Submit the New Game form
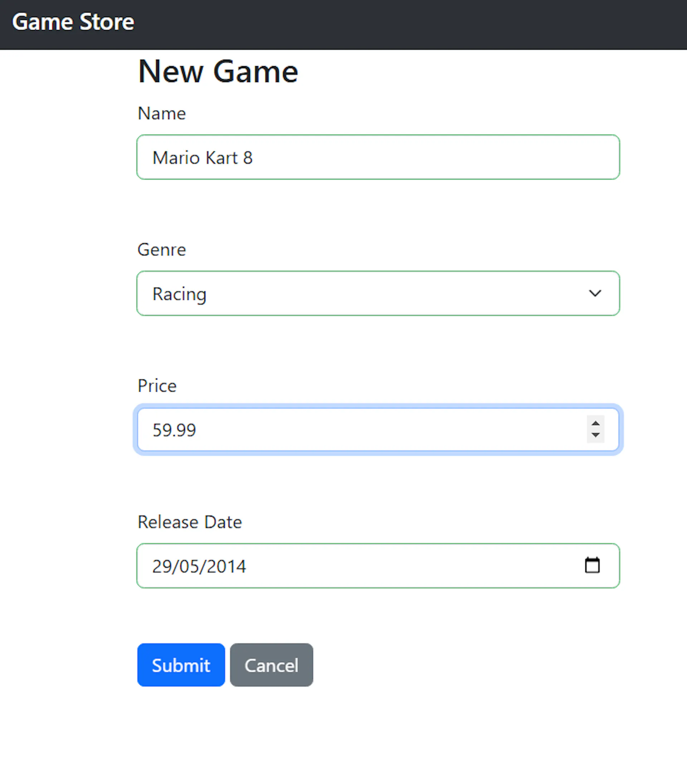Image resolution: width=687 pixels, height=759 pixels. 181,665
